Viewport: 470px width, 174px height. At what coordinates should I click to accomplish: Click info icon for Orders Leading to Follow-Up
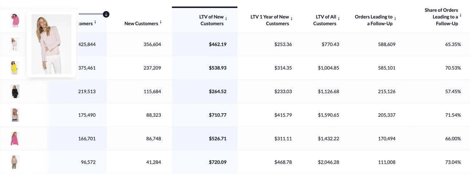click(x=395, y=18)
